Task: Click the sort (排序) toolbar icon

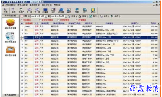Action: click(101, 16)
